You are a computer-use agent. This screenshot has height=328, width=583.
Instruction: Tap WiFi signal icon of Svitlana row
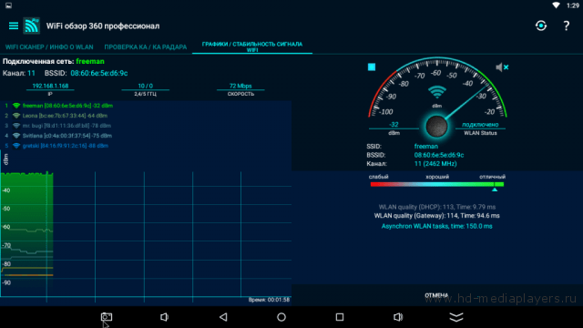pos(16,136)
